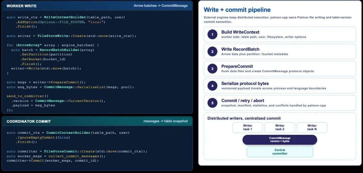Click the Write + commit pipeline title
This screenshot has height=173, width=363.
(x=237, y=10)
